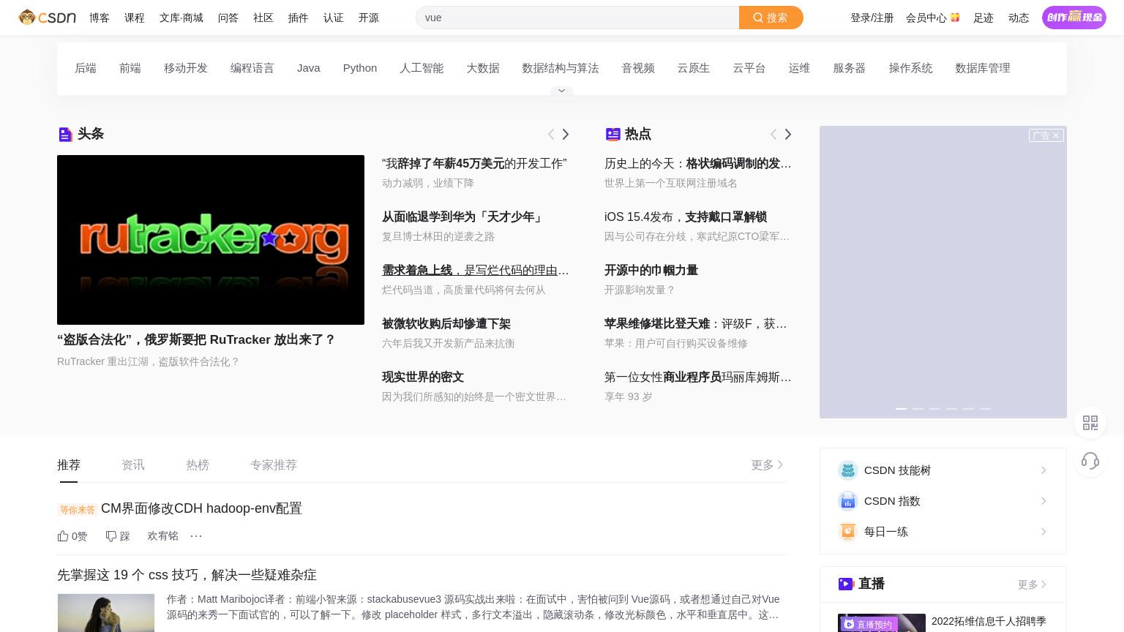Open 更多 in the 直播 panel
This screenshot has height=632, width=1124.
click(1033, 584)
